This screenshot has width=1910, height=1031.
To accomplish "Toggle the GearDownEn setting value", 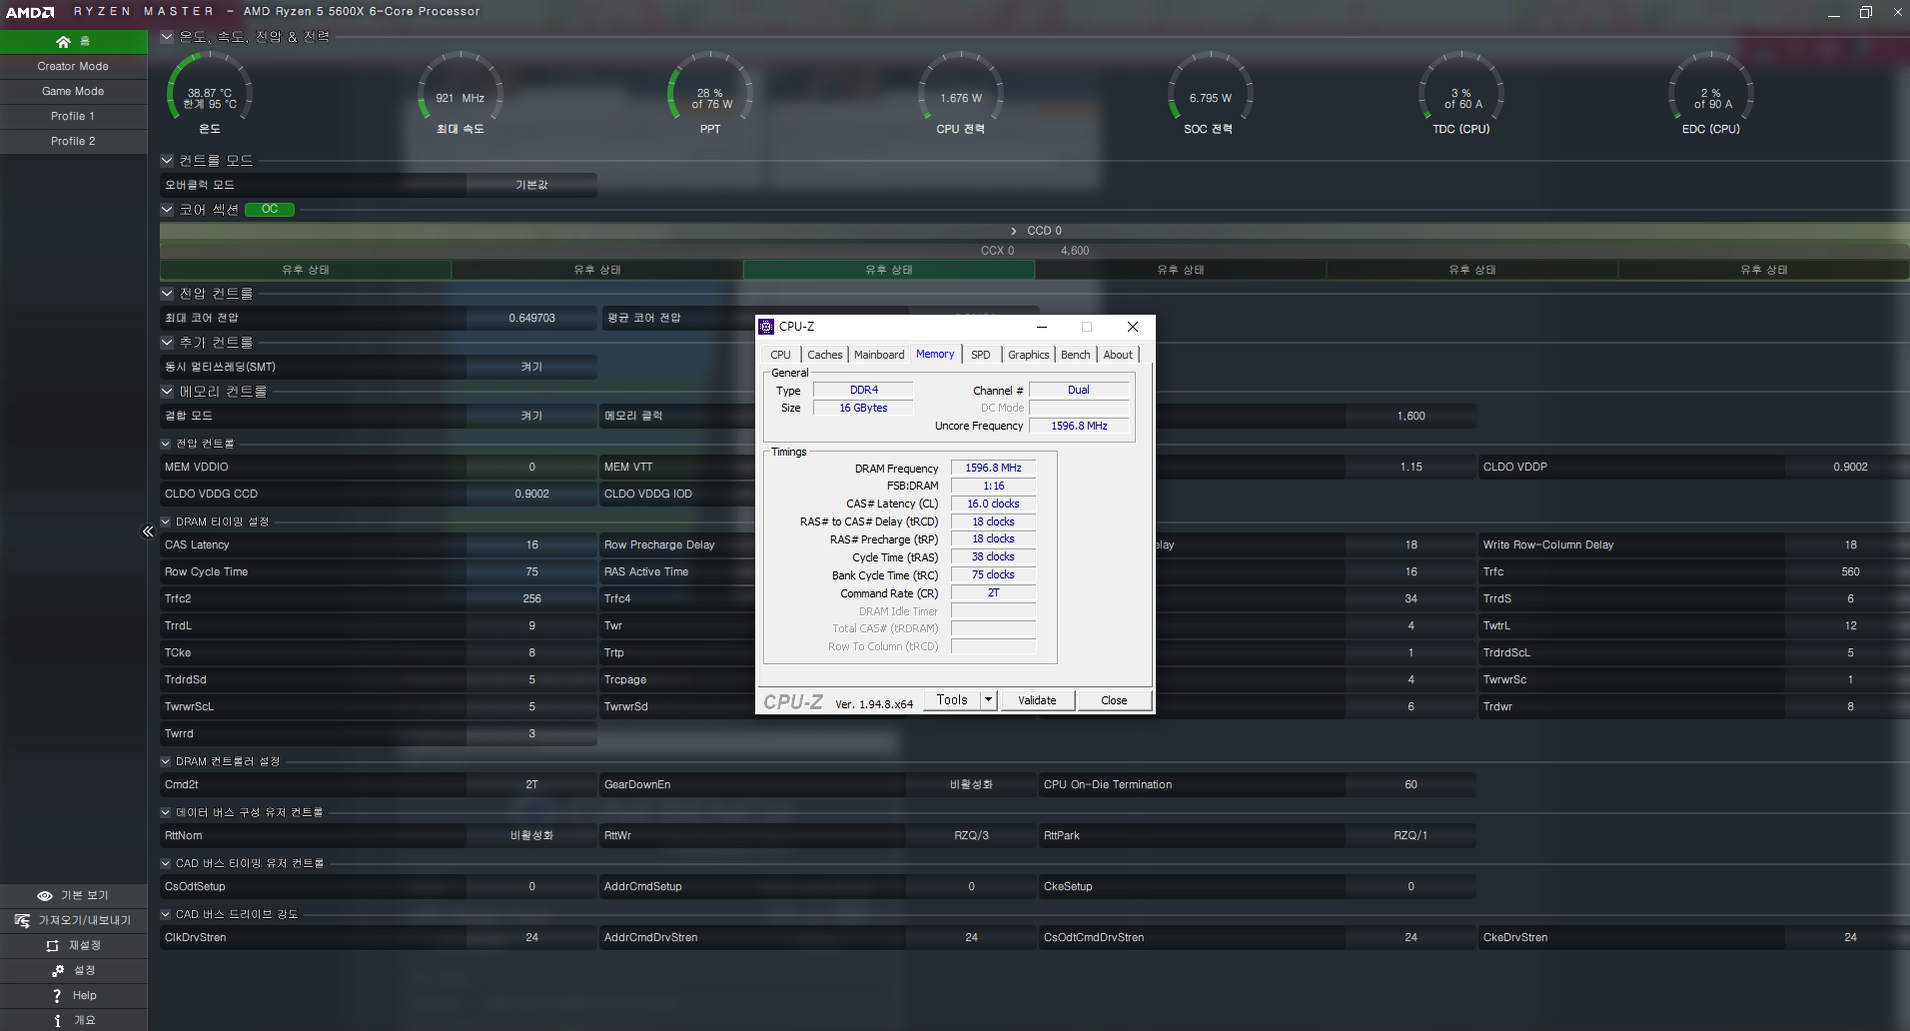I will tap(970, 784).
